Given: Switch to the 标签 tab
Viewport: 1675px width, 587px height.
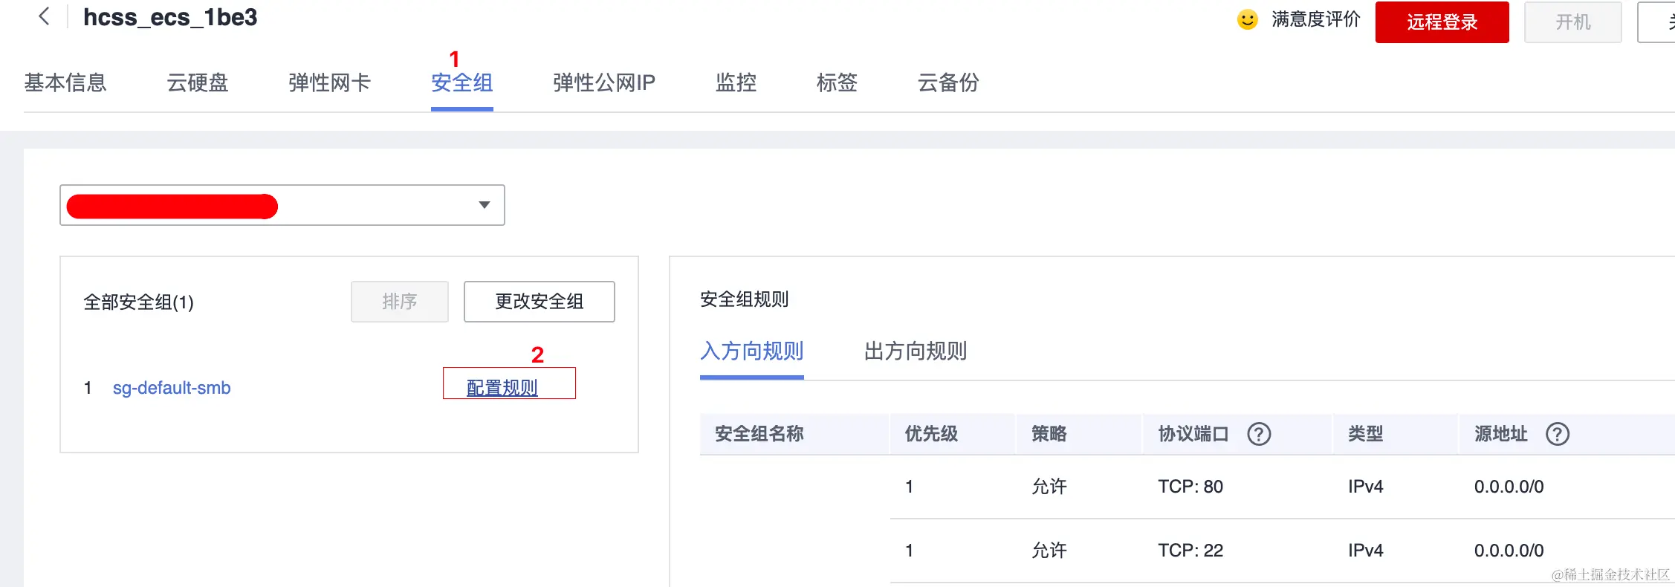Looking at the screenshot, I should (x=837, y=82).
